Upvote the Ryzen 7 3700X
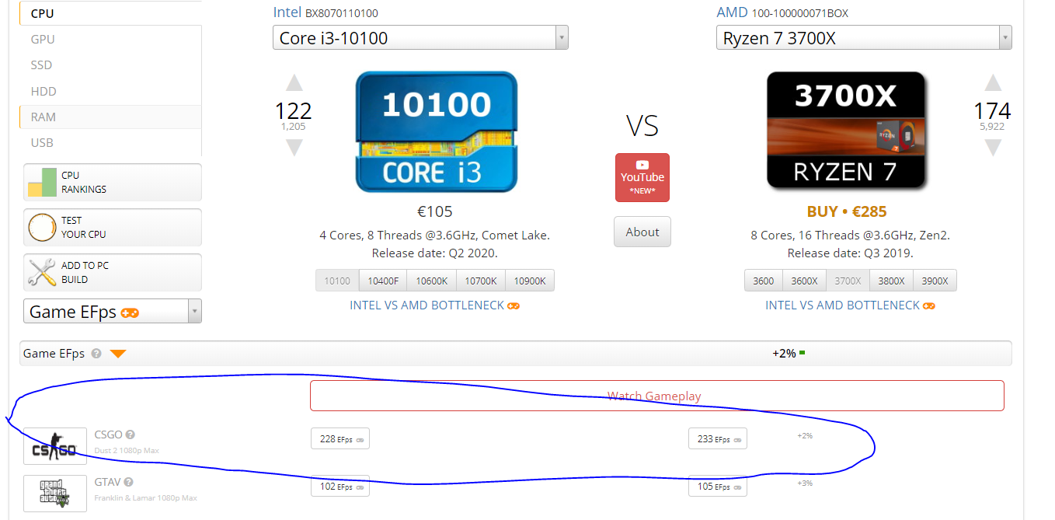 [x=993, y=82]
